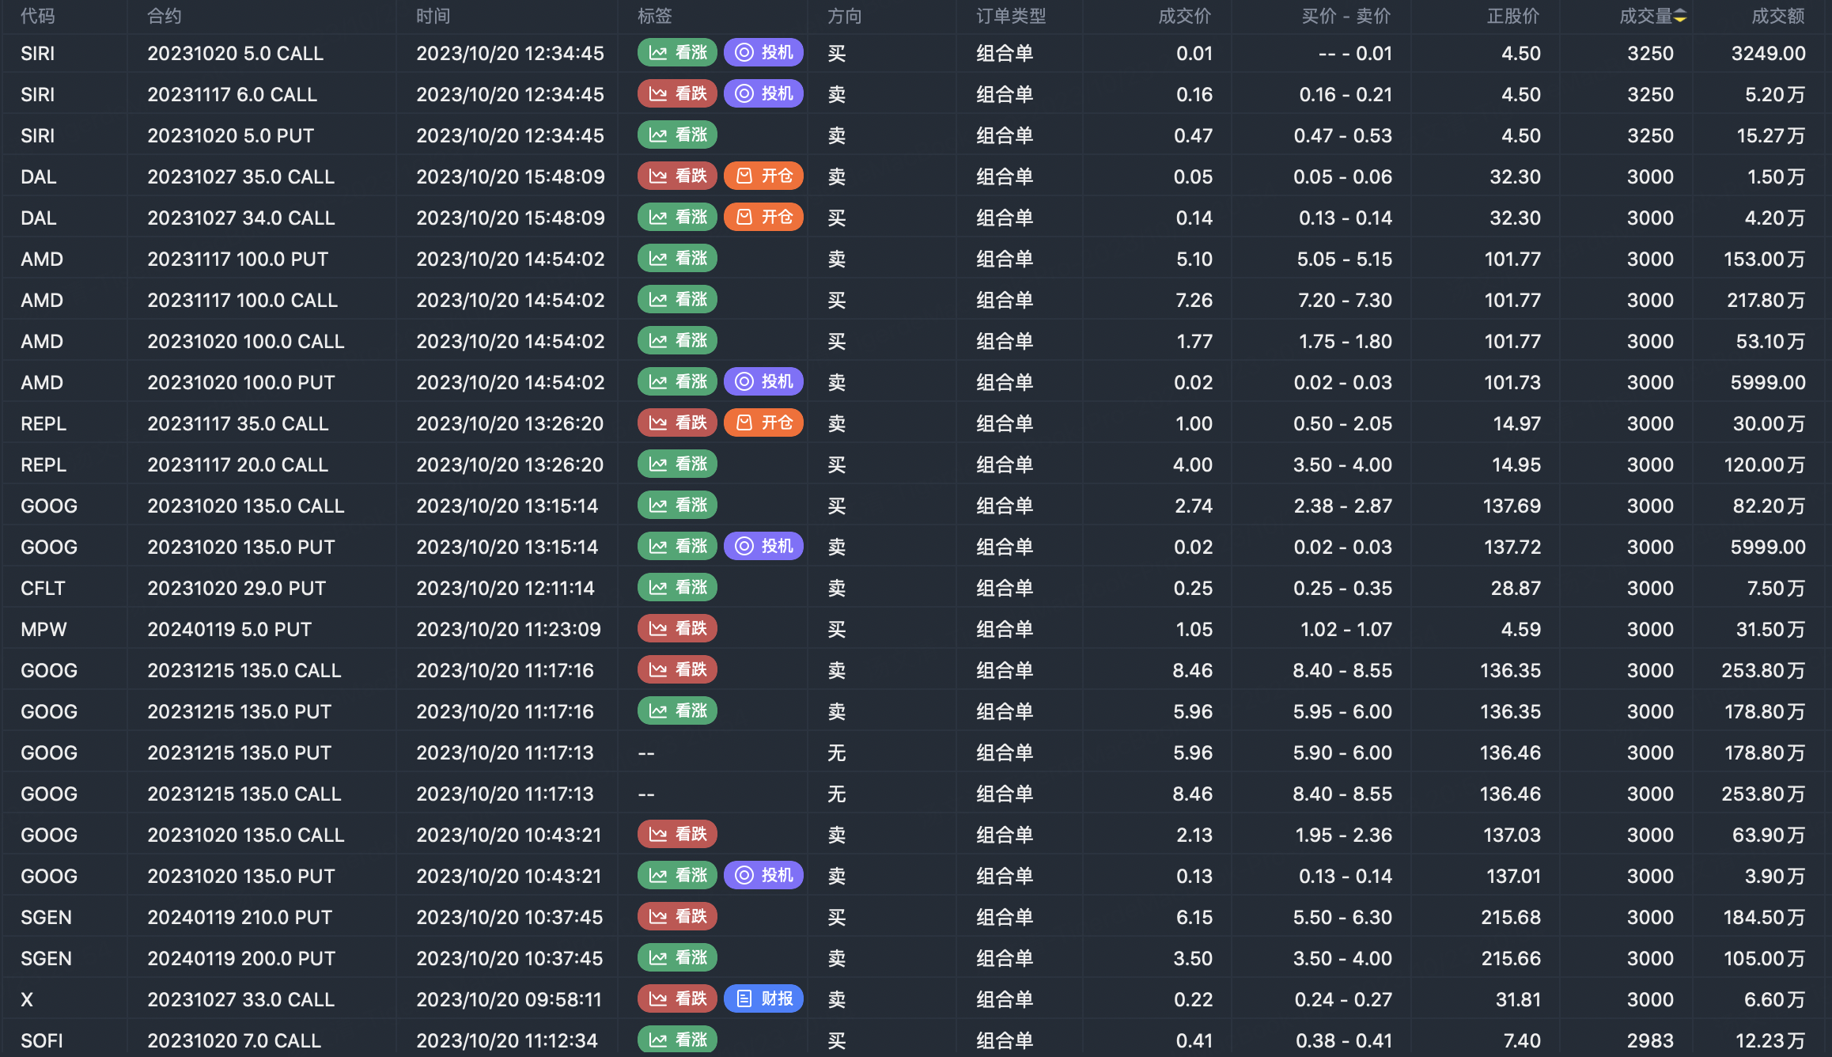Click the 订单类型 column header
The image size is (1832, 1057).
pyautogui.click(x=1011, y=17)
